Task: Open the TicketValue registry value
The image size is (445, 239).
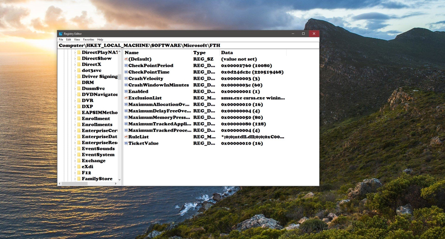Action: (144, 143)
